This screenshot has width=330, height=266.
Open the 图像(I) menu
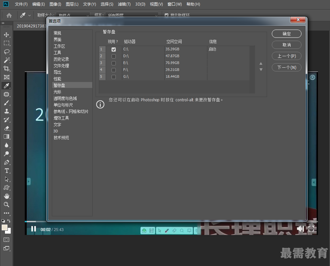point(55,4)
